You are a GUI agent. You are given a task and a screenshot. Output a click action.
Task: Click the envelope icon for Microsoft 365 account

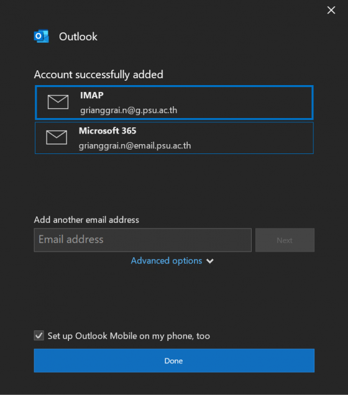click(57, 137)
